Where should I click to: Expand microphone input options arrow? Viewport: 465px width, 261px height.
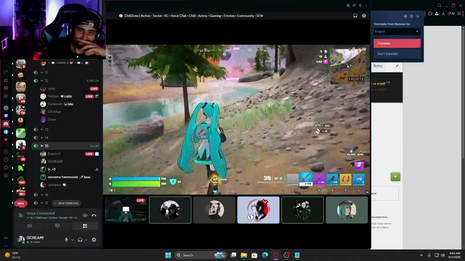(72, 240)
